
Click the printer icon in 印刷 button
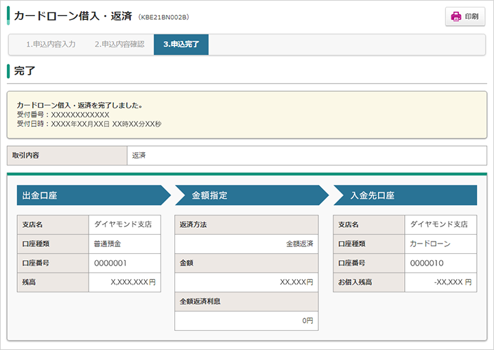[456, 16]
